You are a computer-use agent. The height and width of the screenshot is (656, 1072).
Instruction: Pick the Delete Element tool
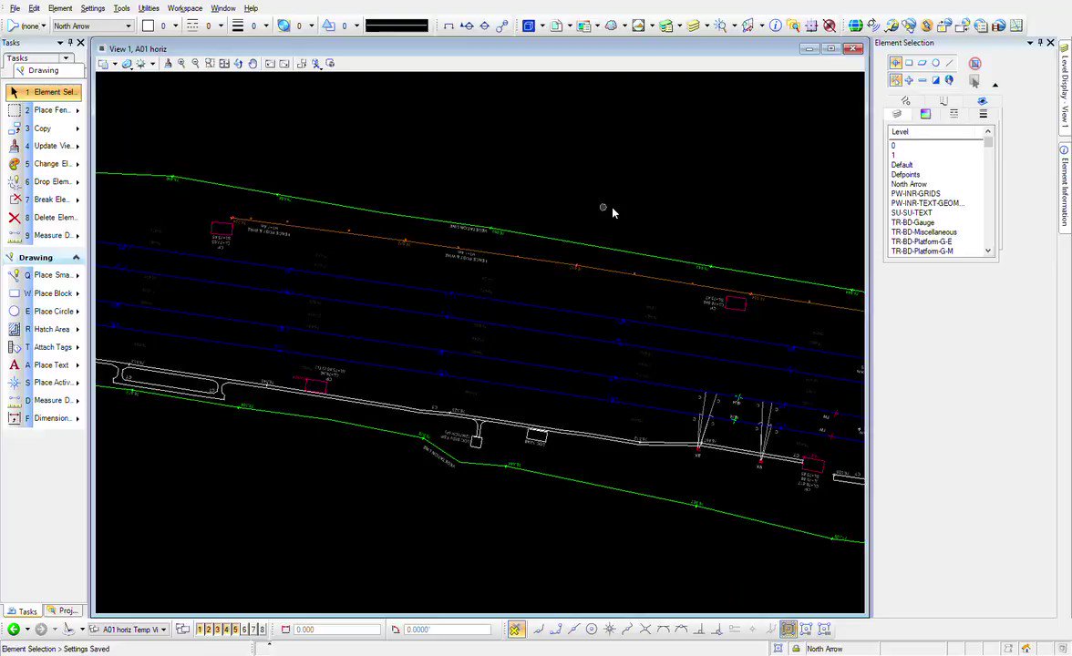(43, 217)
